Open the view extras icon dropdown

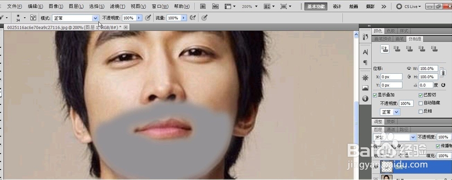pyautogui.click(x=230, y=6)
